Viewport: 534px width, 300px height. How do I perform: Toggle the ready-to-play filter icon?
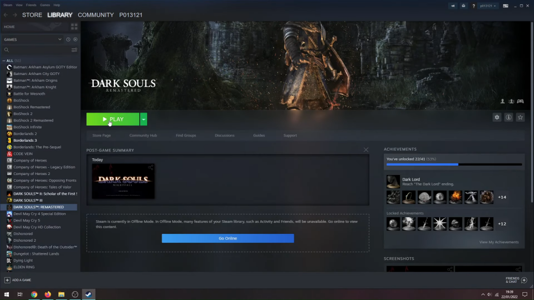(x=75, y=40)
